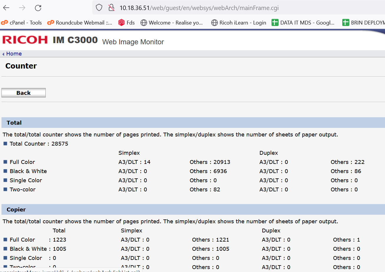The image size is (385, 272).
Task: Click A3/DLT : 14 value
Action: 134,162
